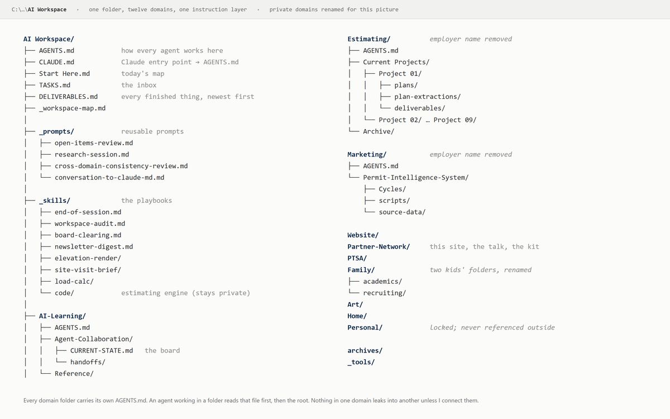This screenshot has height=419, width=670.
Task: Select the Estimating/ domain folder
Action: (369, 39)
